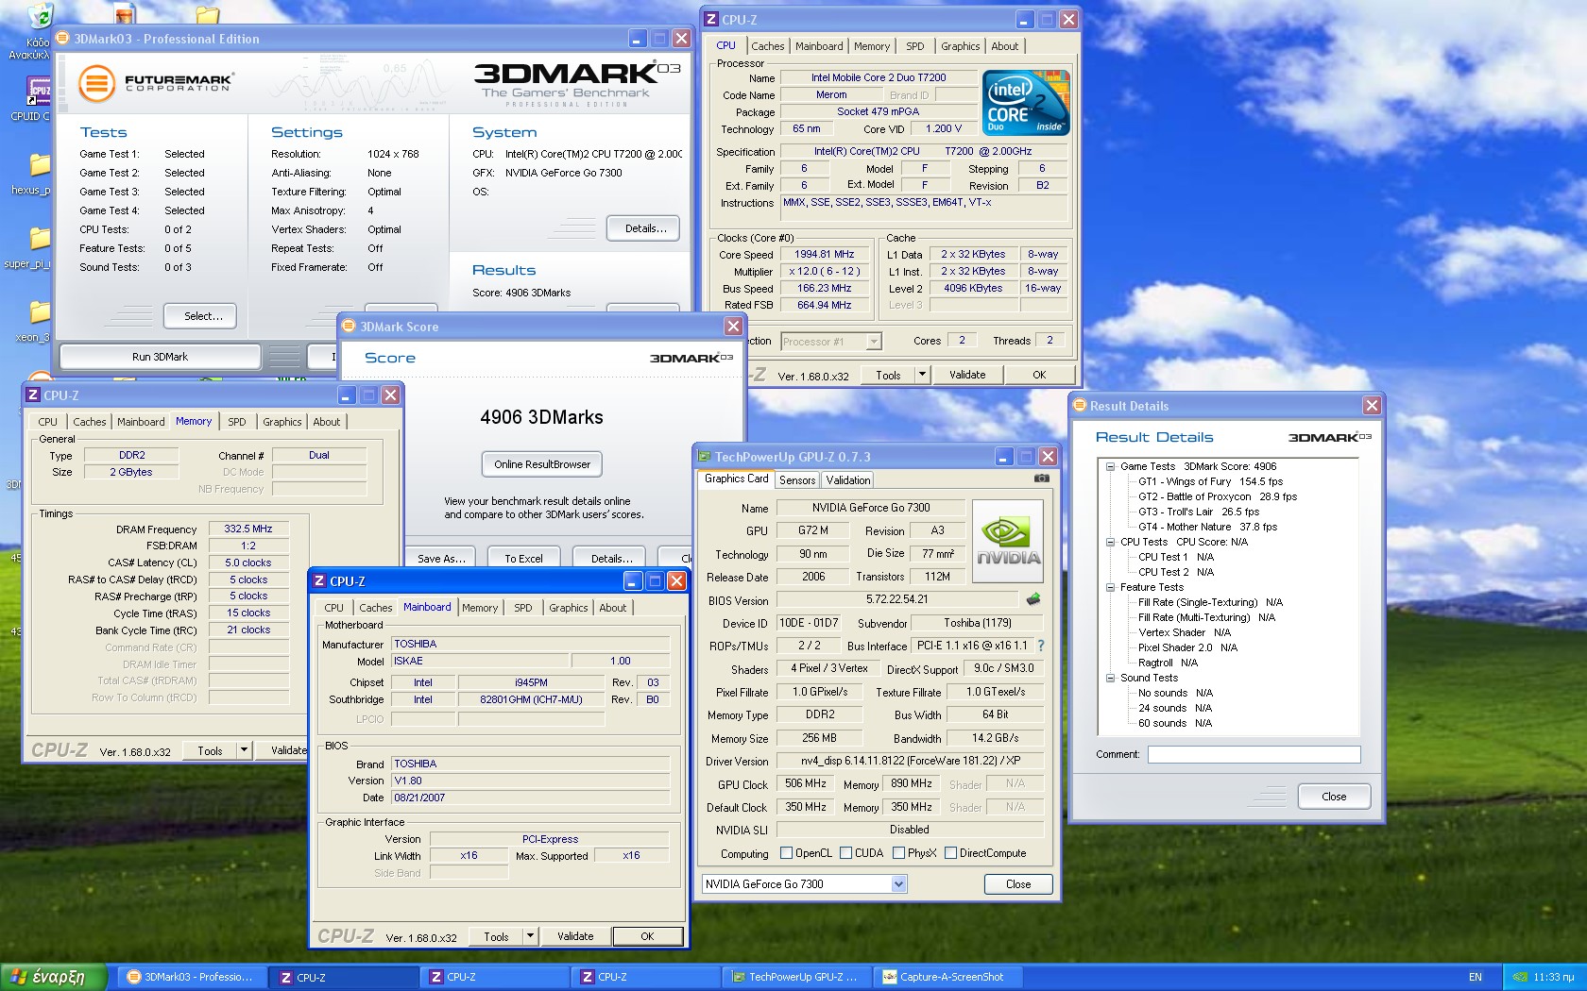Click the title bar icon of the CPU-Z Mainboard window

click(x=319, y=581)
